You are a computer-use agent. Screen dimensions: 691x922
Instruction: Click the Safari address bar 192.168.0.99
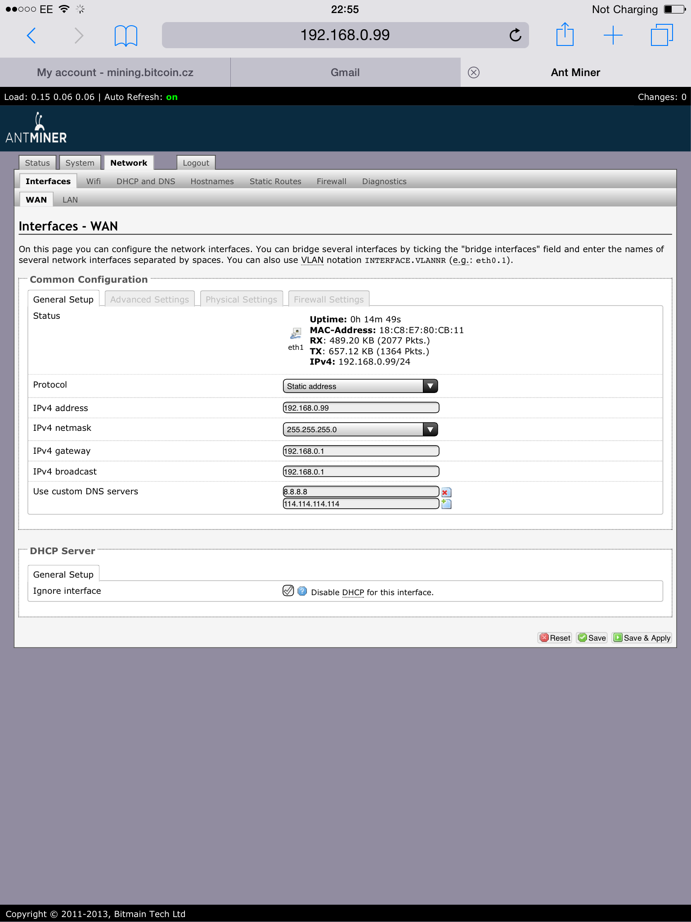pos(345,35)
